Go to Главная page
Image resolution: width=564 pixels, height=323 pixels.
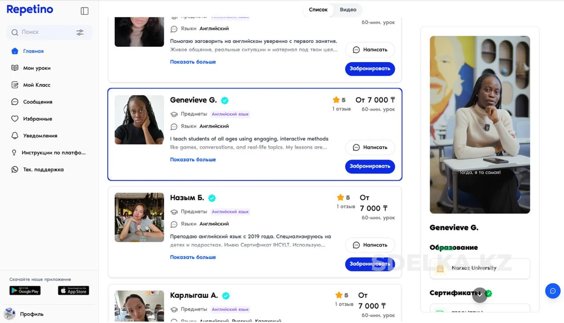coord(33,51)
